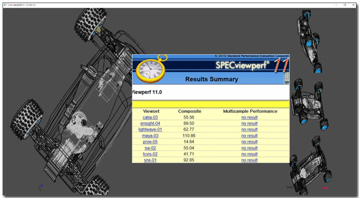Click the small spec grid icon

pyautogui.click(x=287, y=78)
